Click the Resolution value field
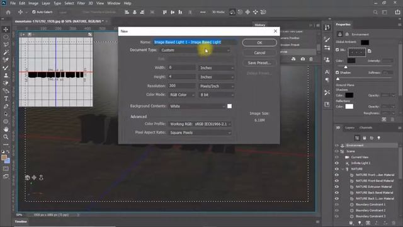This screenshot has height=227, width=403. point(182,86)
